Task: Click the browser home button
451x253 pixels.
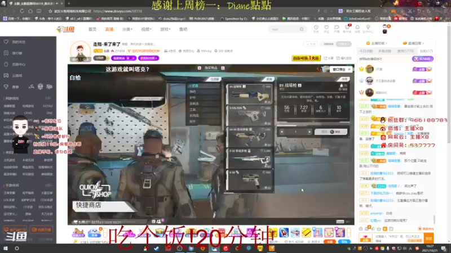Action: pyautogui.click(x=30, y=11)
